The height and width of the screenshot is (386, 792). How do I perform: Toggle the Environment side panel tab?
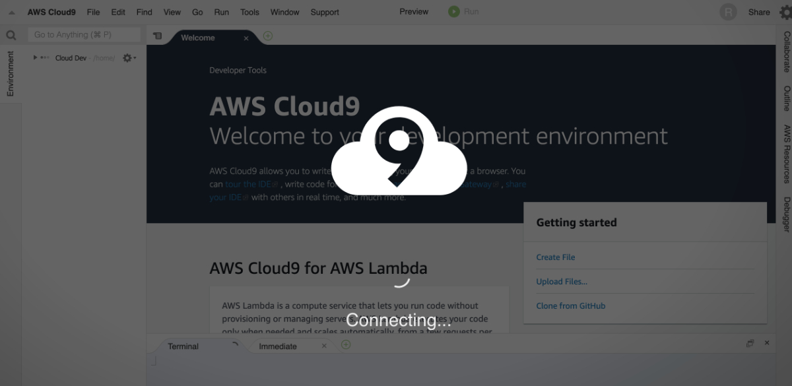coord(11,74)
